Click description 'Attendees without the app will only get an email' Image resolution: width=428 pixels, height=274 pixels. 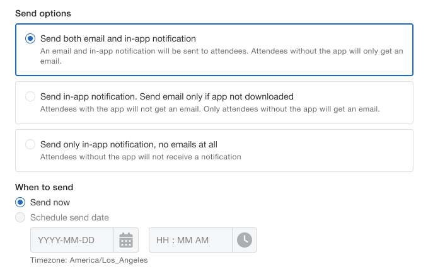pyautogui.click(x=221, y=55)
